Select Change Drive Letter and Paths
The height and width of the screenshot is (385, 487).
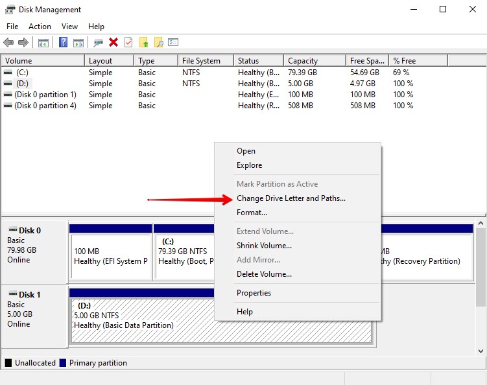298,198
